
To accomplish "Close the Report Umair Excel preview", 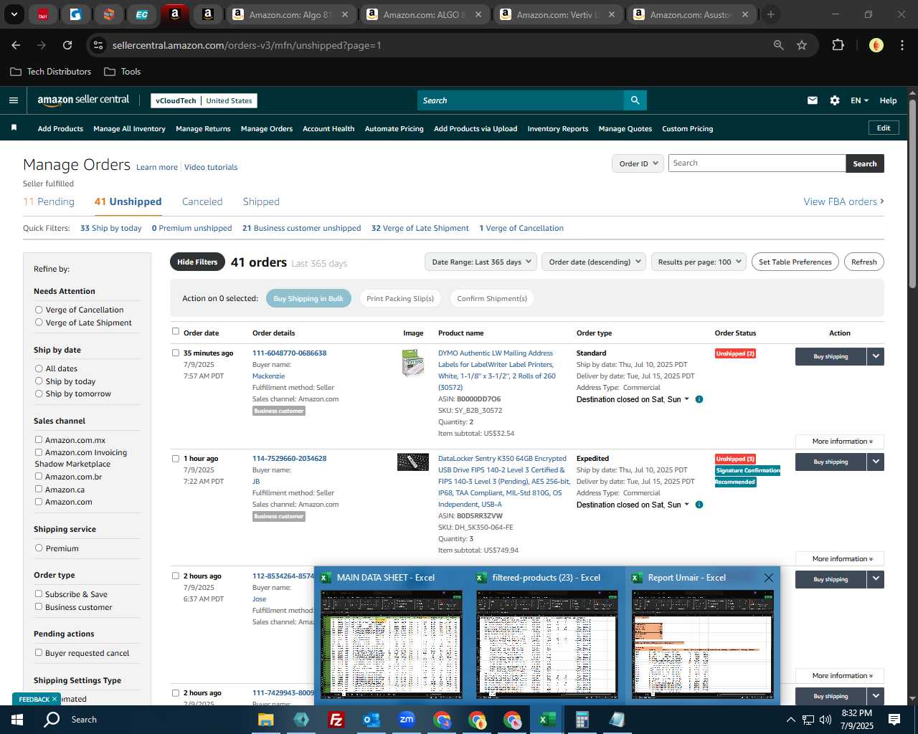I will coord(769,578).
